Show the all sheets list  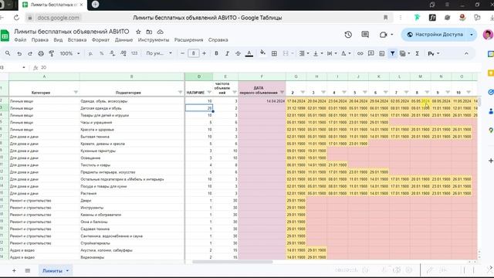click(x=28, y=270)
